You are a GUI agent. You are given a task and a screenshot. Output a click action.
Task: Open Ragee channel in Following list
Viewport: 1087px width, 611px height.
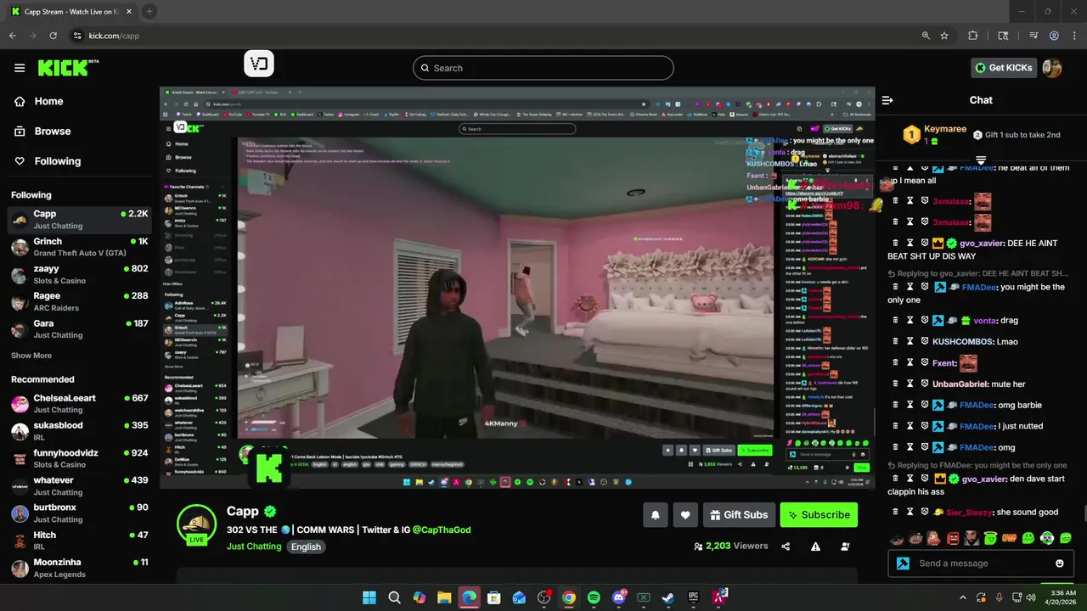pos(80,301)
